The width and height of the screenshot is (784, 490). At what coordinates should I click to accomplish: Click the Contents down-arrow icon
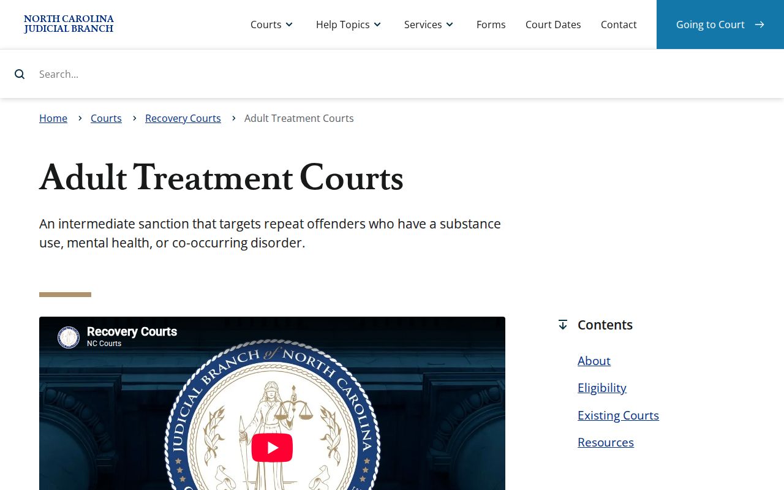coord(563,325)
